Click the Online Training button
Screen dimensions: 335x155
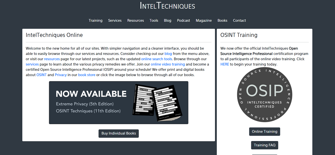(x=265, y=132)
